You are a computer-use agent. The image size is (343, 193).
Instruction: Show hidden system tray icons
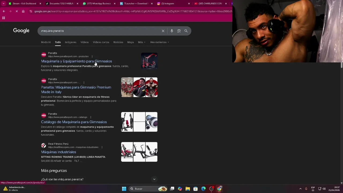(300, 189)
